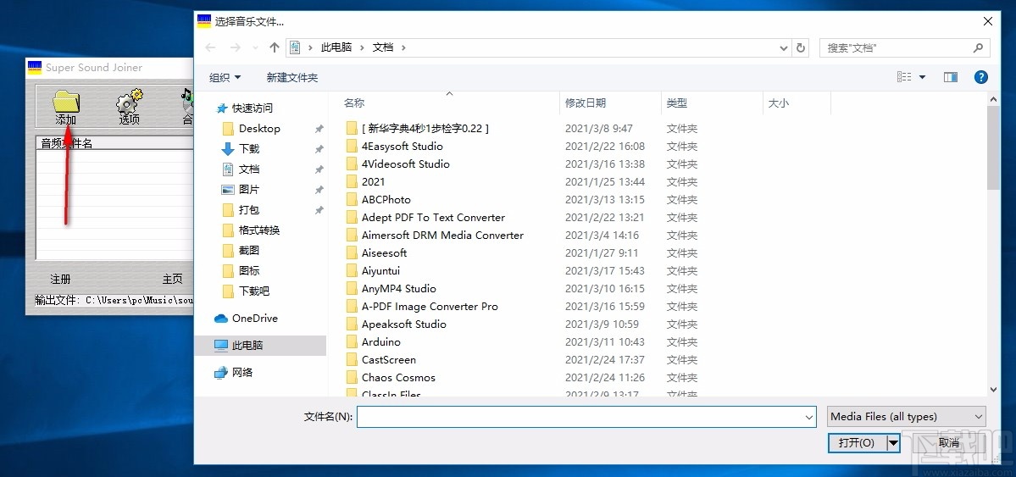The width and height of the screenshot is (1016, 477).
Task: Open the 组织 menu
Action: [225, 78]
